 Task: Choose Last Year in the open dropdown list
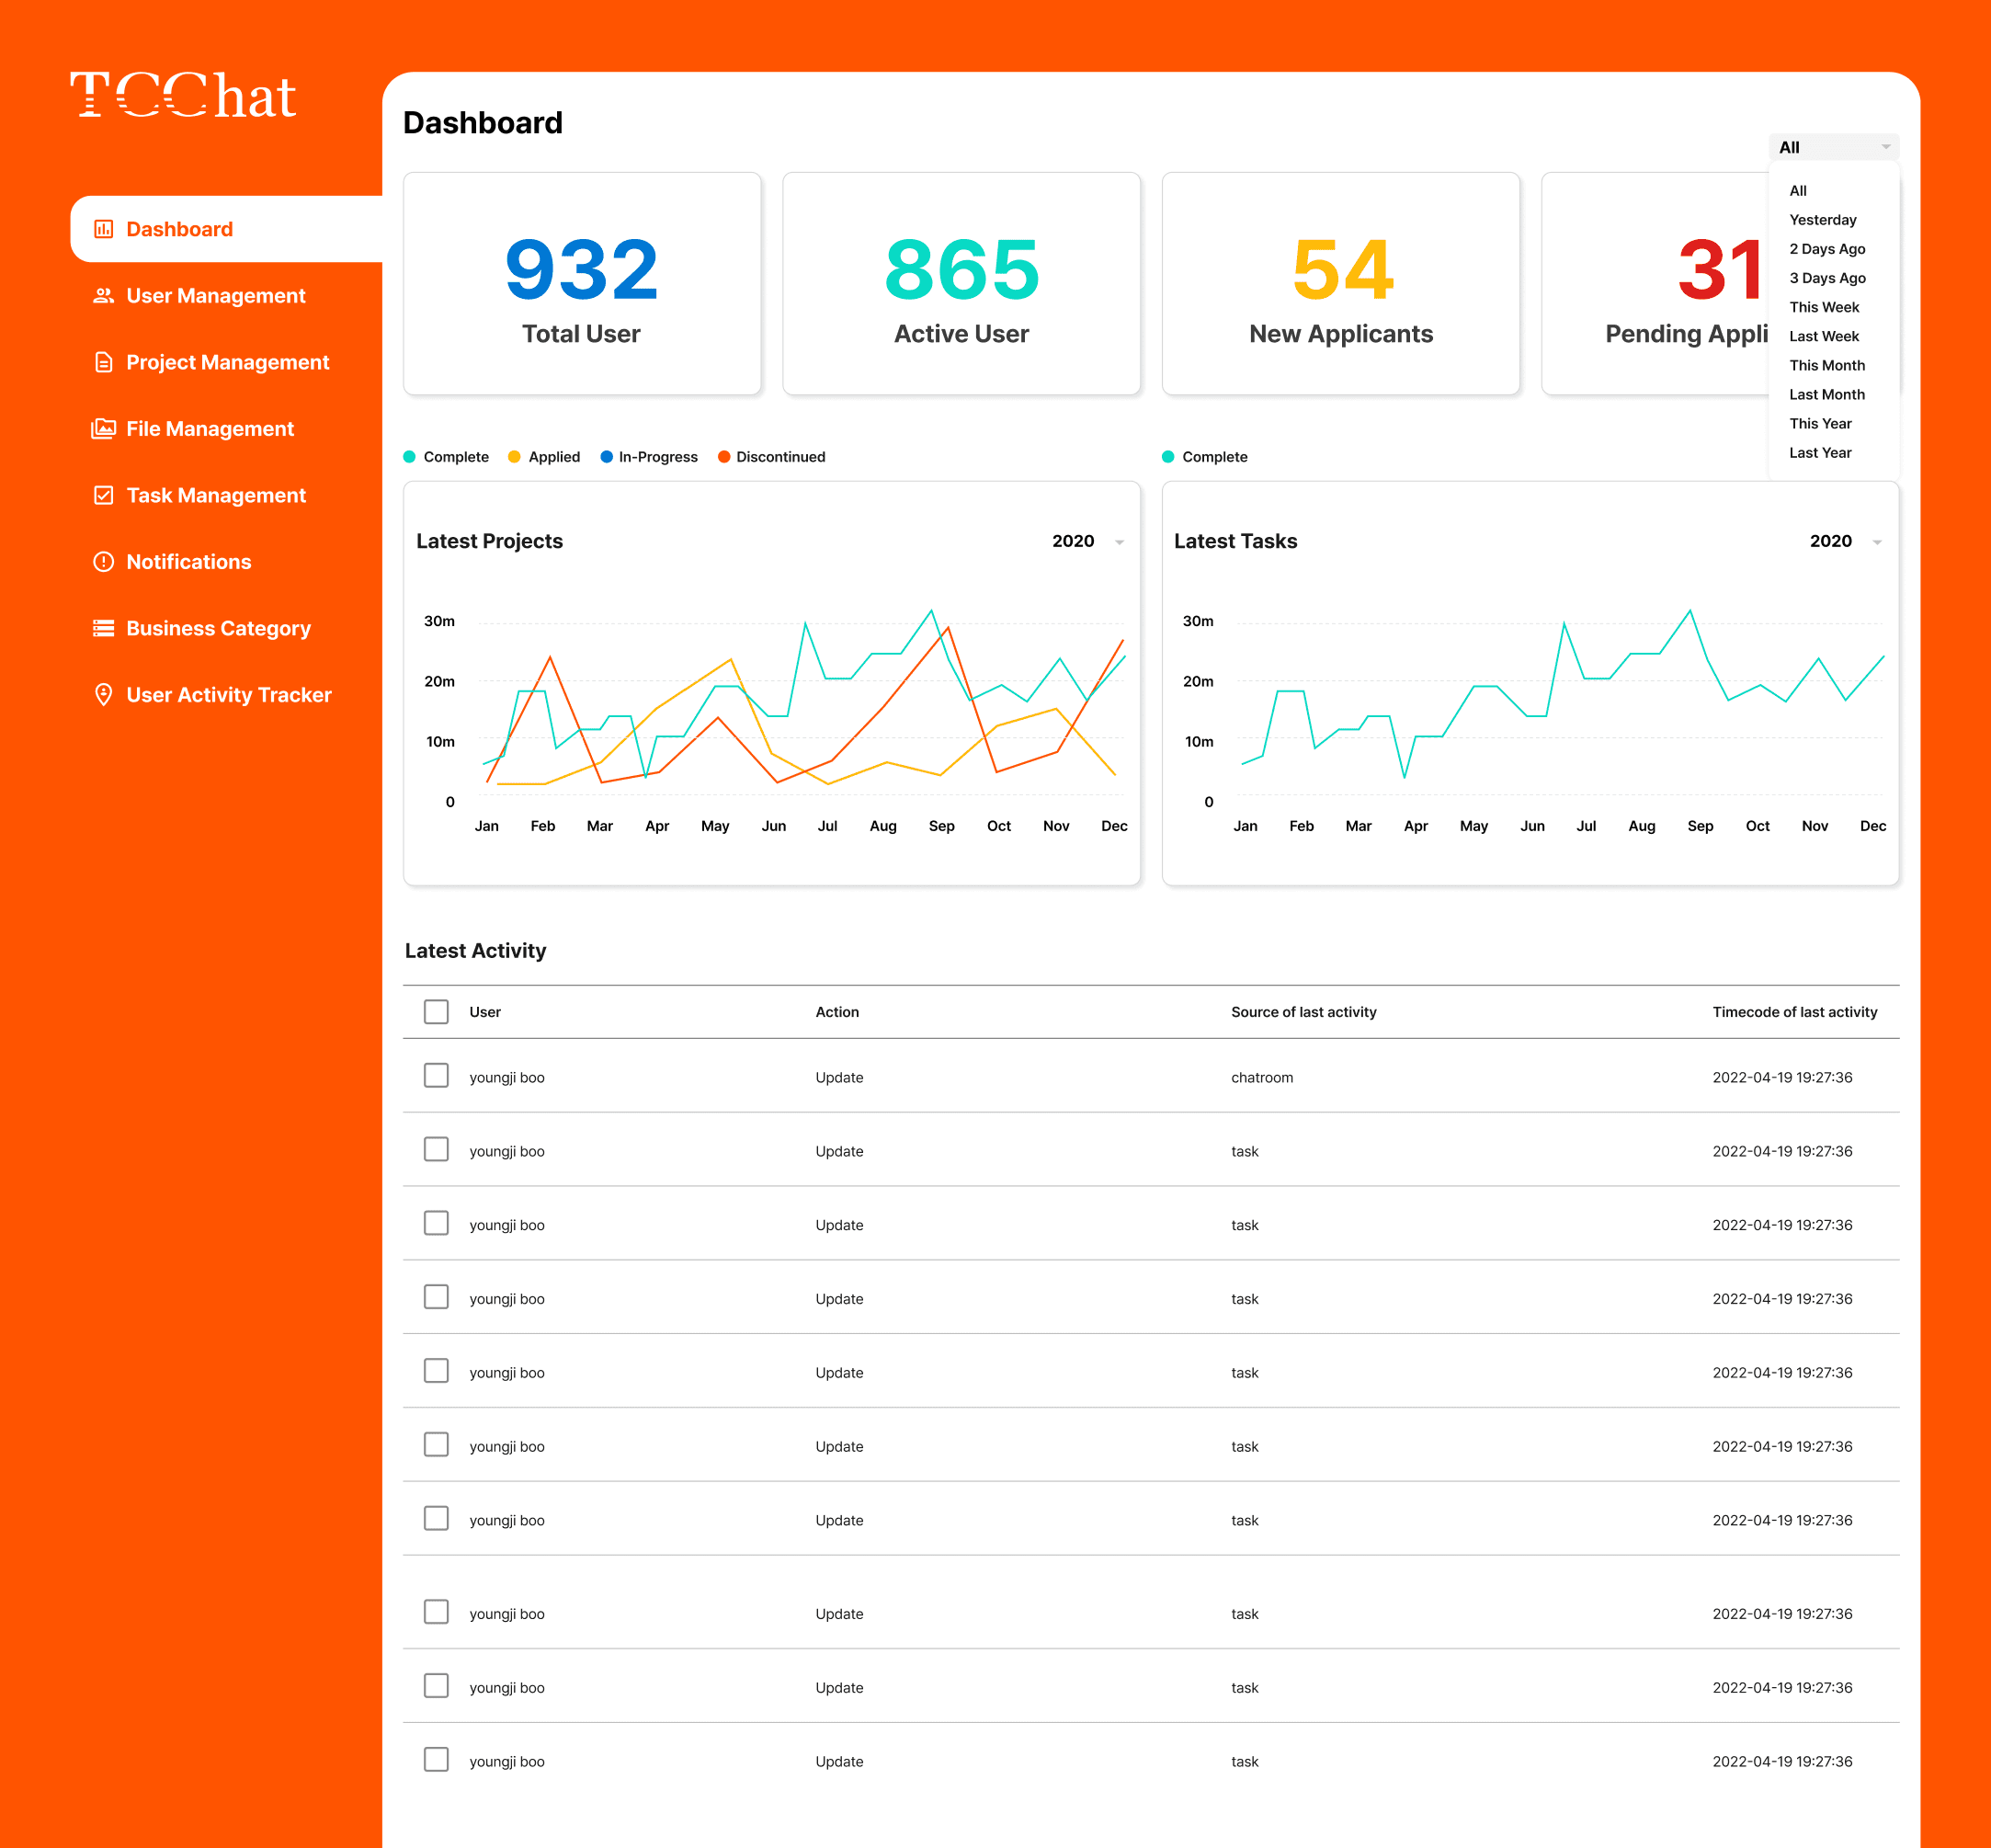(x=1820, y=452)
